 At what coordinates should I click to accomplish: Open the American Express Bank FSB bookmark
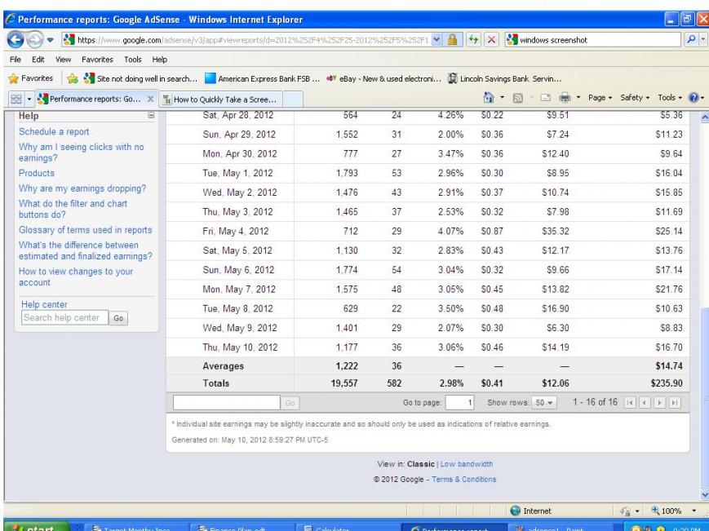pyautogui.click(x=262, y=78)
